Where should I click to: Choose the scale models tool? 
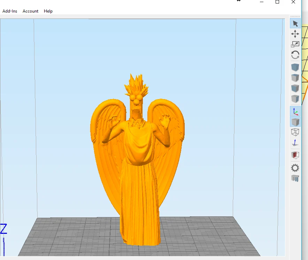[x=295, y=44]
